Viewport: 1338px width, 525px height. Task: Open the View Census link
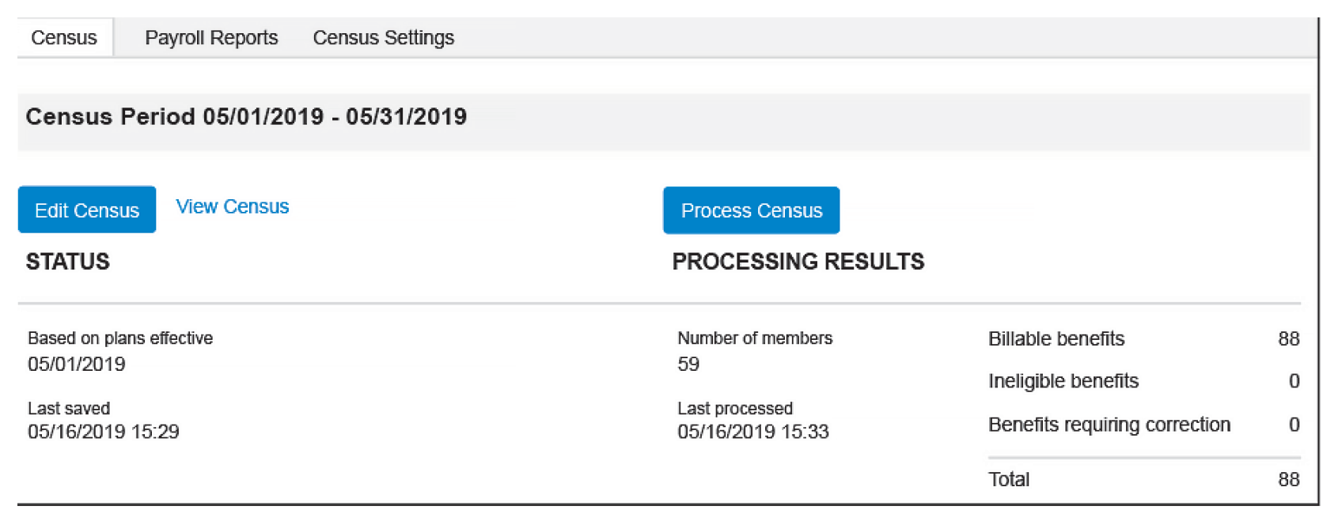point(232,207)
